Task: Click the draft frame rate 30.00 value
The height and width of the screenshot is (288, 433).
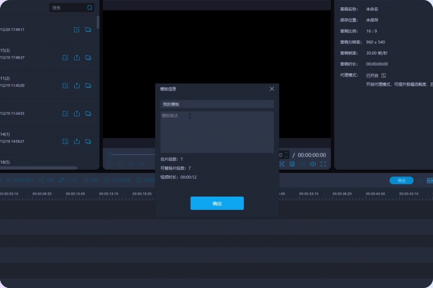Action: click(x=377, y=53)
